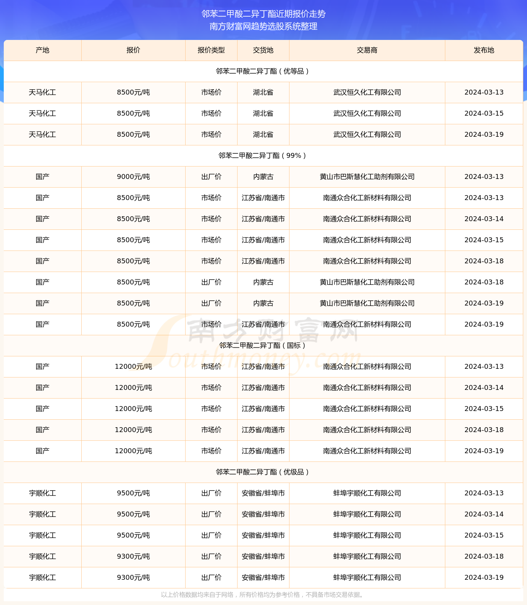
Task: Click 黄山市巴斯慧化工助剂有限公司 in the 2024-03-13 row
Action: pos(367,177)
